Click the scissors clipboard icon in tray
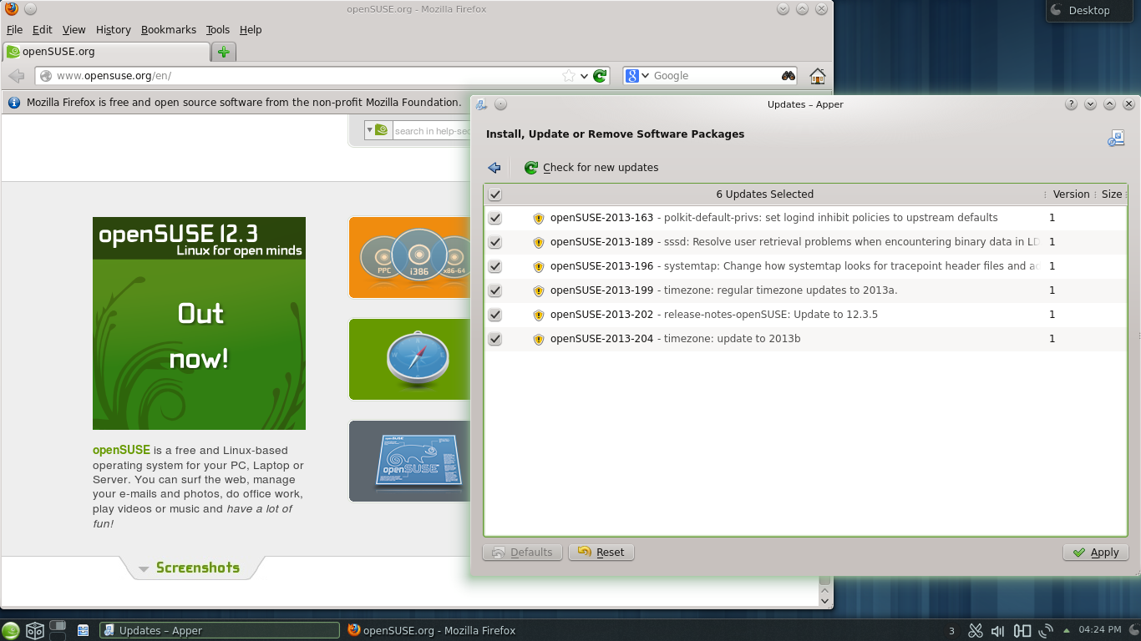Screen dimensions: 1141x641 975,631
